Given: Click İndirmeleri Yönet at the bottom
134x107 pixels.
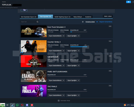Looking at the screenshot, I should (x=65, y=101).
